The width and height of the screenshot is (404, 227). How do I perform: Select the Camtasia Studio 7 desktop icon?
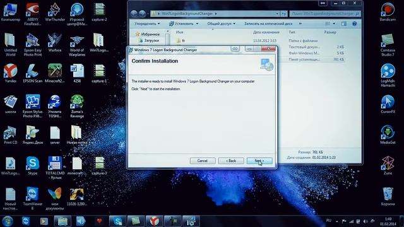388,45
